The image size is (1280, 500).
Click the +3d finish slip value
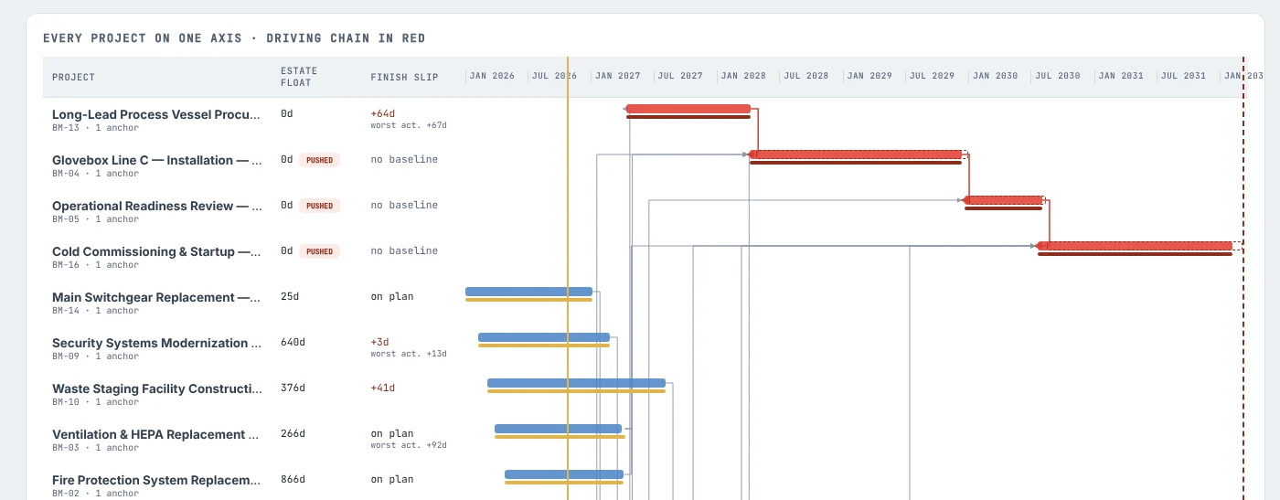pos(379,342)
